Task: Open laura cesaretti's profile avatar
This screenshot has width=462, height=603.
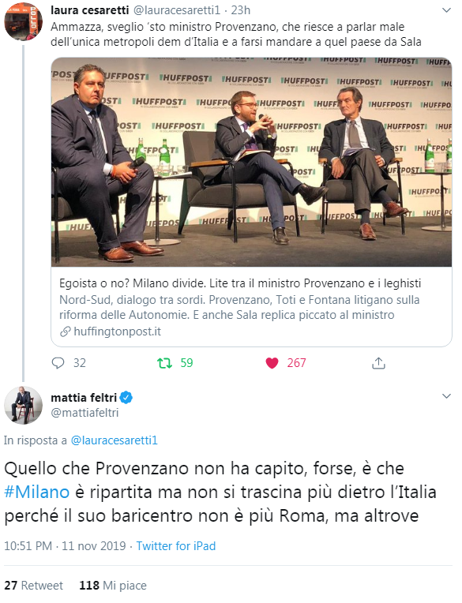Action: coord(23,21)
